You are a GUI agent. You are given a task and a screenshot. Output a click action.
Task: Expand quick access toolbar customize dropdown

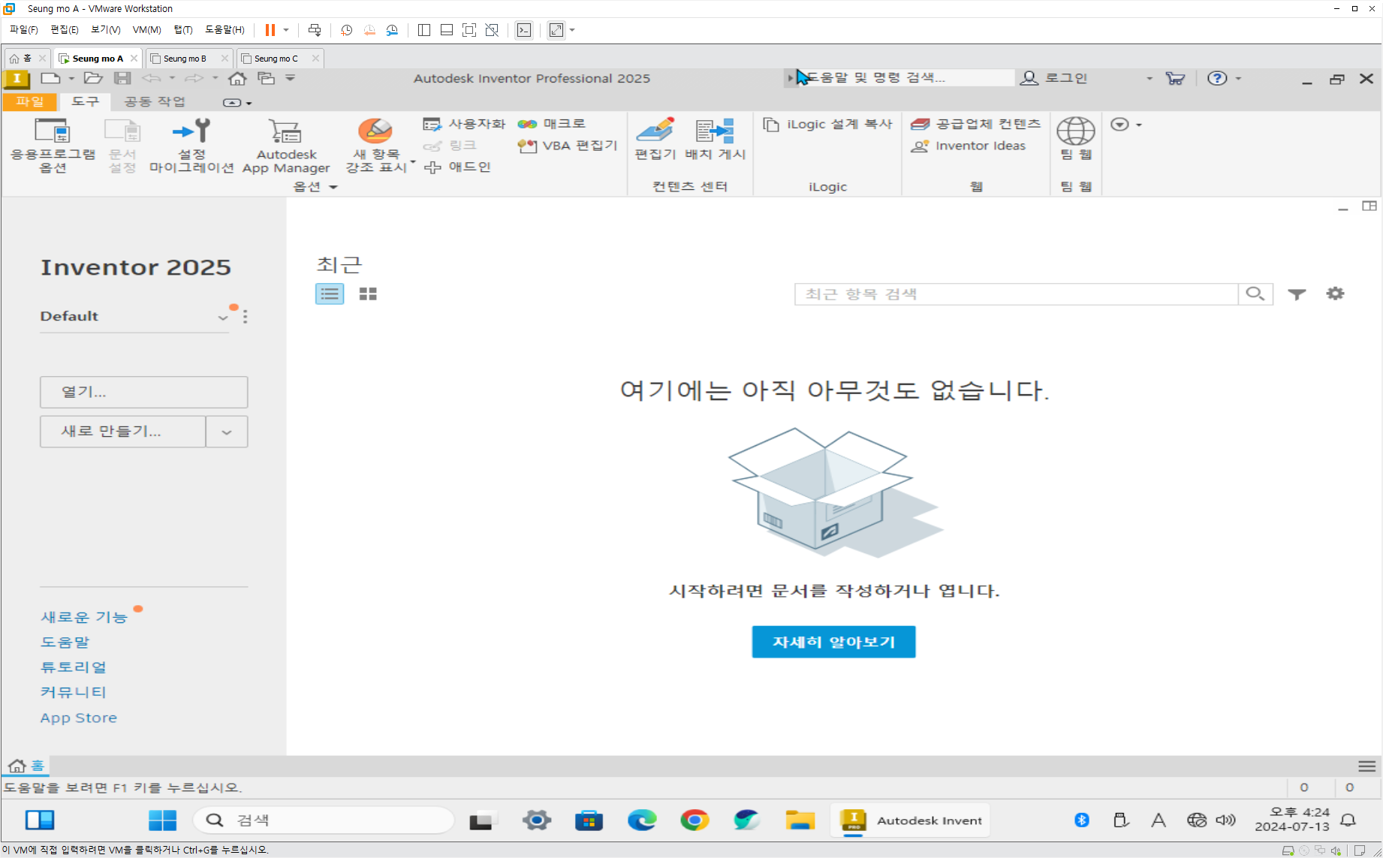(x=291, y=78)
